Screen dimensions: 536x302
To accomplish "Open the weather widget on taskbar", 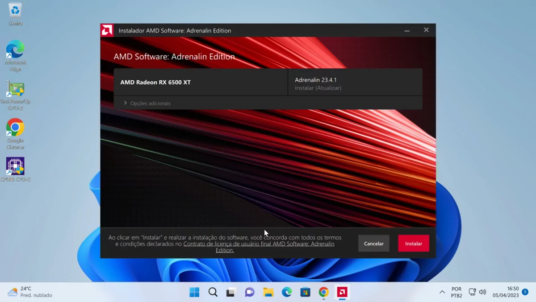I will coord(30,292).
